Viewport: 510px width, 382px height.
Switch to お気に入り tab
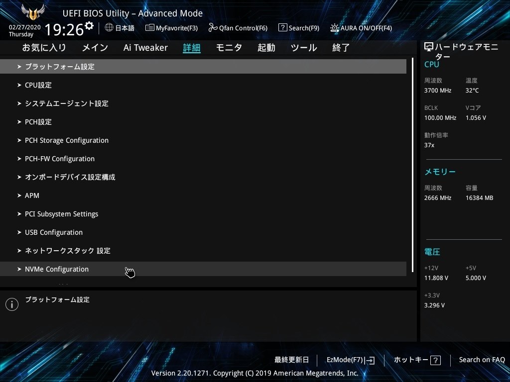(44, 48)
